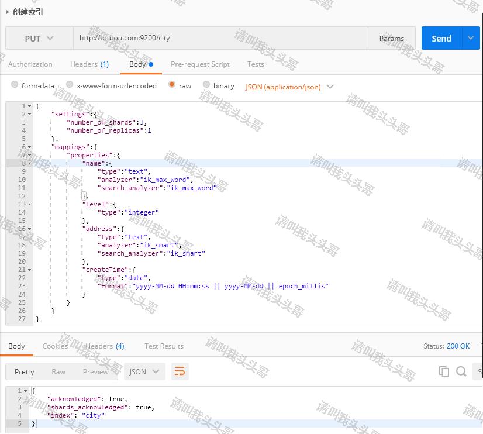This screenshot has height=434, width=483.
Task: Click the 200 OK status text
Action: 458,346
